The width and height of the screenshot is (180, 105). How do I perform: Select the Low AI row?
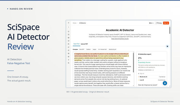152,80
